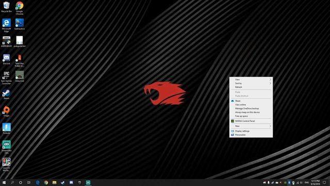
Task: Open Personalize from context menu
Action: tap(251, 135)
